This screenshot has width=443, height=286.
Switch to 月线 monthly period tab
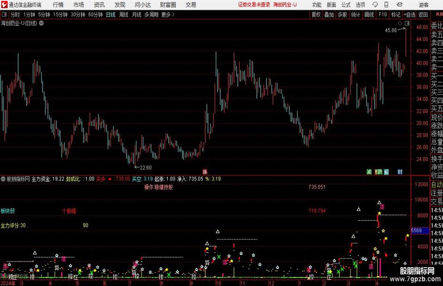[137, 15]
